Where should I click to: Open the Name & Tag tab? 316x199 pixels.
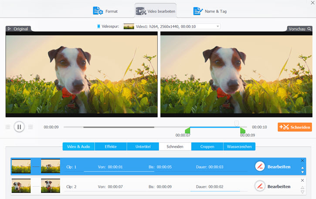pyautogui.click(x=210, y=11)
